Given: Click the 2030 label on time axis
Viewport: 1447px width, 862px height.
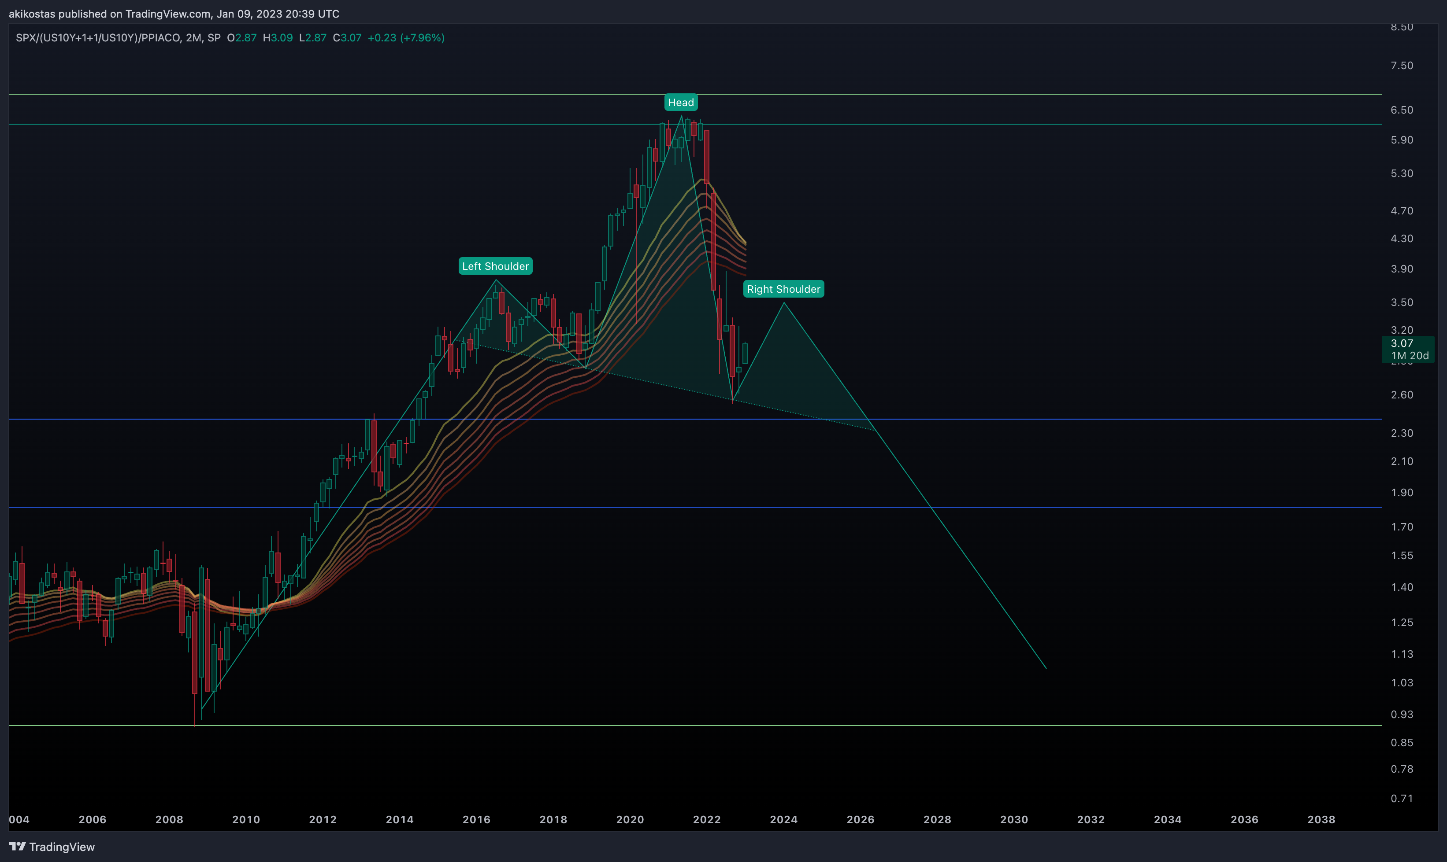Looking at the screenshot, I should coord(1014,819).
